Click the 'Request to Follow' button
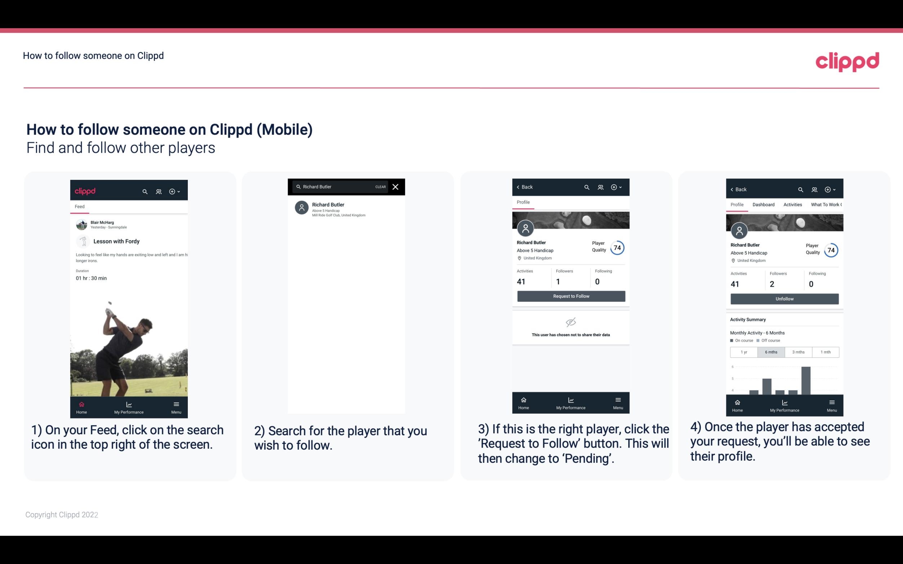This screenshot has width=903, height=564. tap(570, 296)
